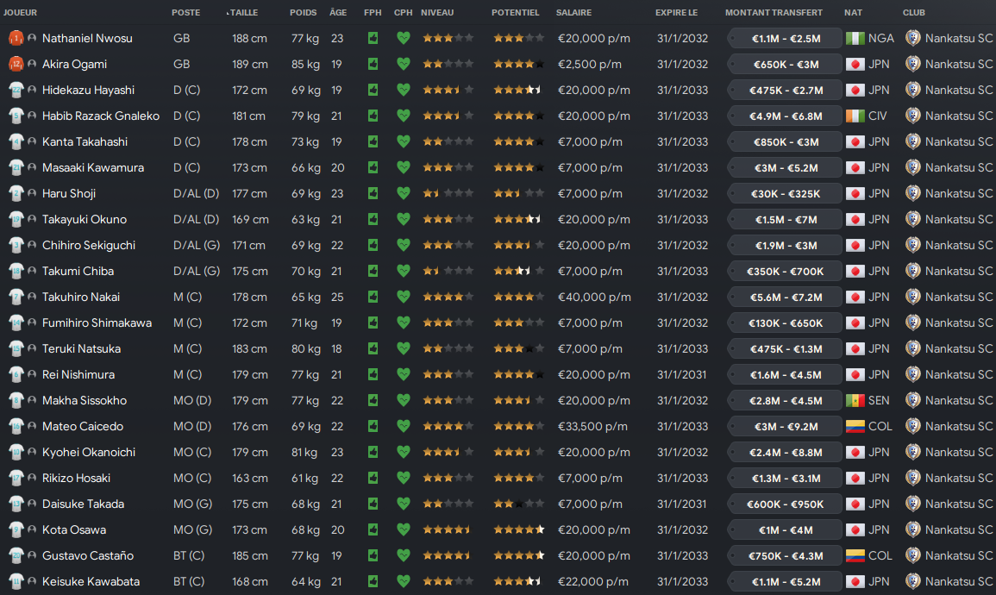Click the Nigeria flag in Nathaniel Nwosu's row
996x595 pixels.
855,38
